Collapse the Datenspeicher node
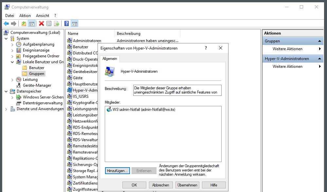Viewport: 327px width, 192px height. click(x=6, y=91)
